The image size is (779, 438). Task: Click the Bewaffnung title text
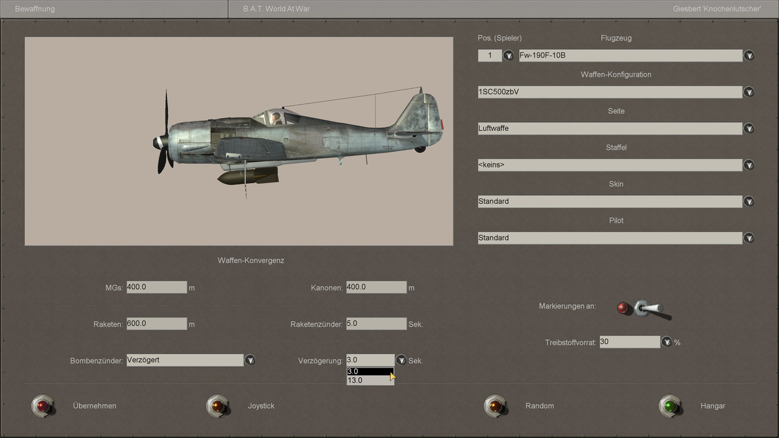[35, 9]
